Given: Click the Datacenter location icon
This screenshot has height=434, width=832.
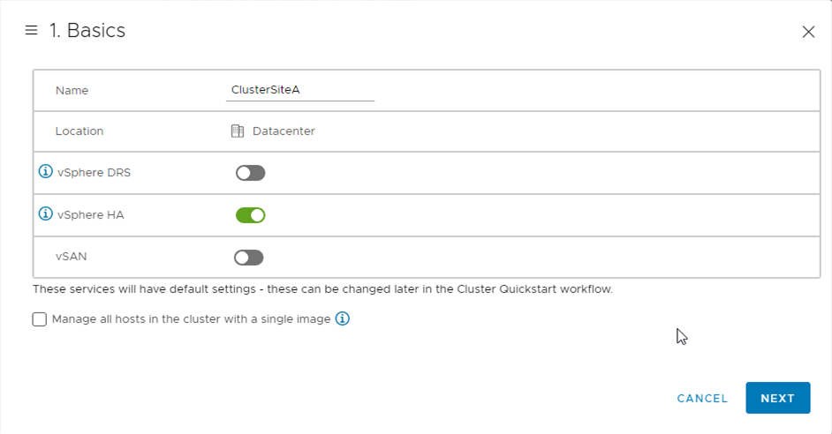Looking at the screenshot, I should (237, 131).
